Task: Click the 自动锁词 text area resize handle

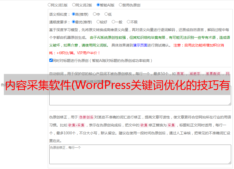Action: click(x=229, y=104)
